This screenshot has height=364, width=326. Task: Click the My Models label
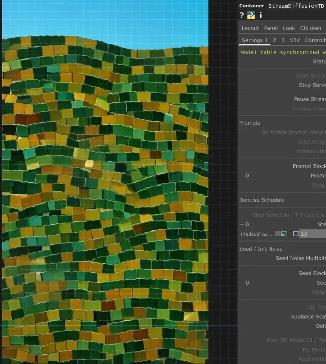(x=314, y=349)
